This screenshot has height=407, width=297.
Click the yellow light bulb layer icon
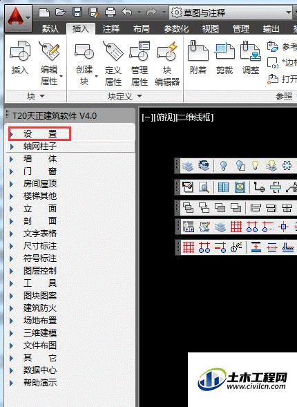coord(256,166)
